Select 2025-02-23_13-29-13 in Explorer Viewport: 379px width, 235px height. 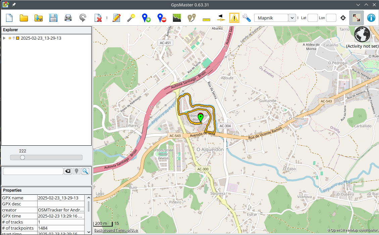point(41,38)
